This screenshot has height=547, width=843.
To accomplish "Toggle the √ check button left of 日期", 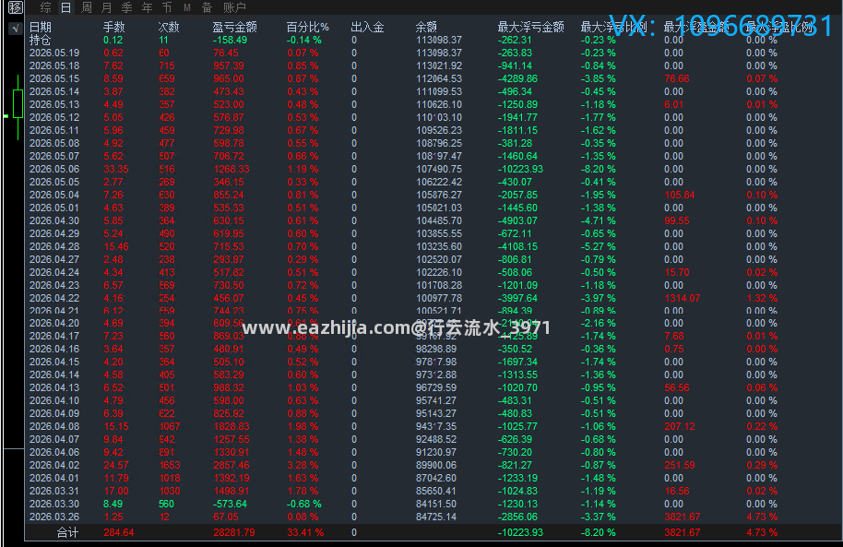I will [x=16, y=29].
